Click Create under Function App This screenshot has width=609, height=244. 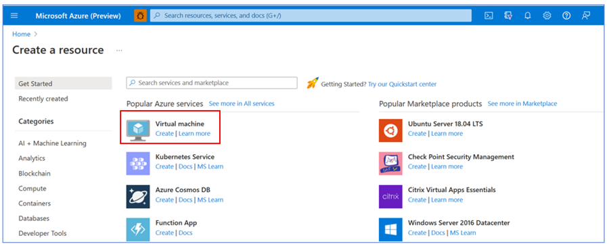(x=164, y=233)
